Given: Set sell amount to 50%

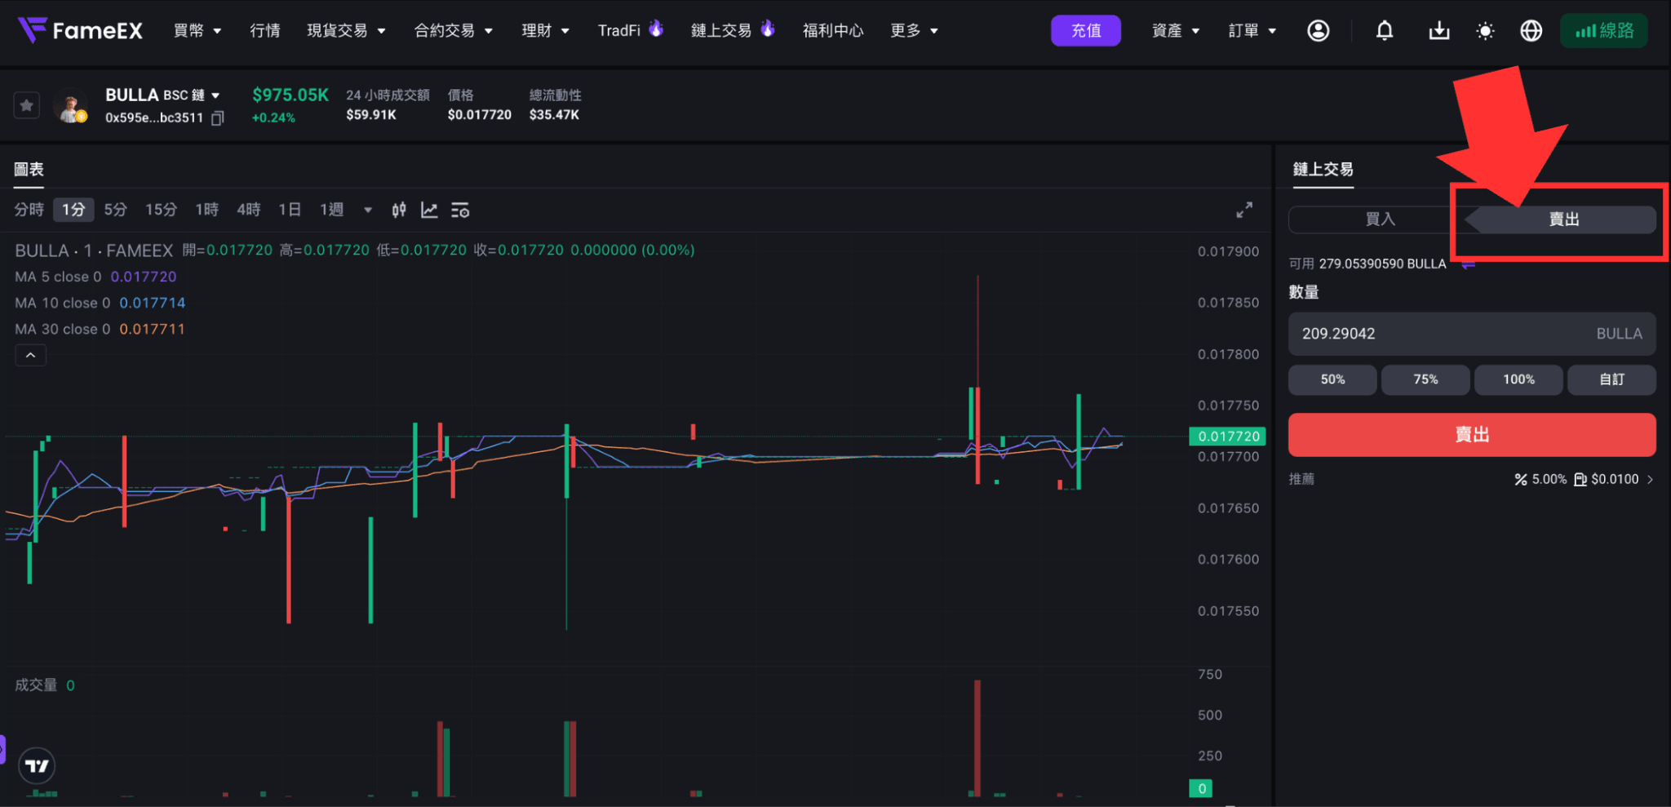Looking at the screenshot, I should coord(1332,379).
